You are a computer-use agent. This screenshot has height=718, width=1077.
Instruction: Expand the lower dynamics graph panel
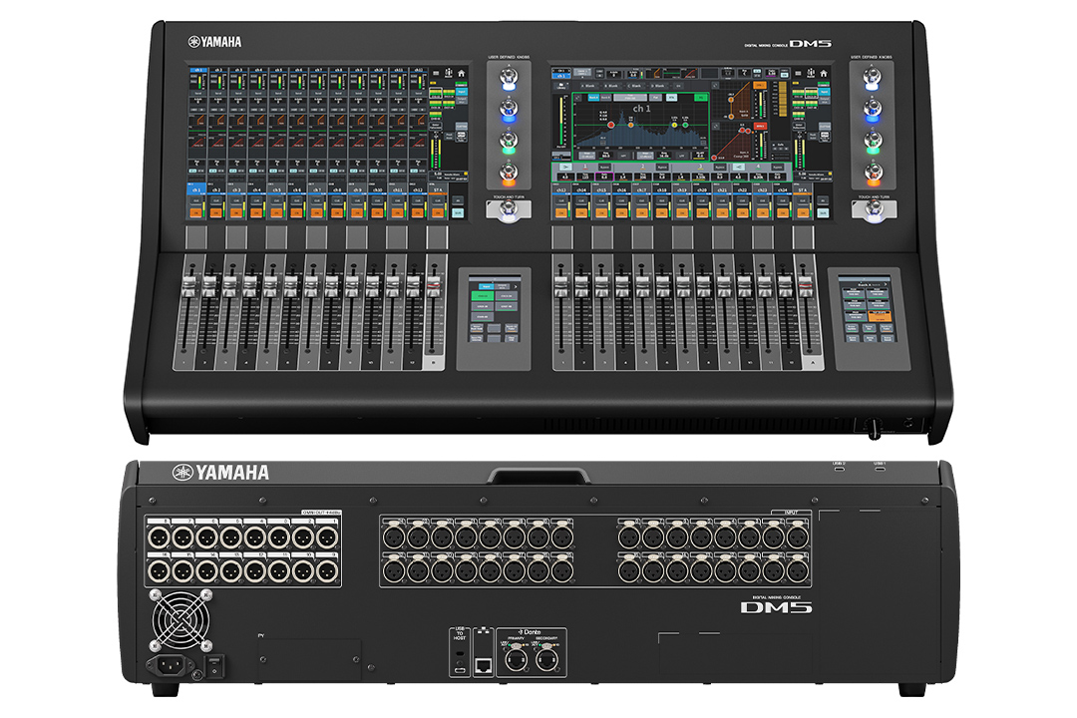click(716, 127)
